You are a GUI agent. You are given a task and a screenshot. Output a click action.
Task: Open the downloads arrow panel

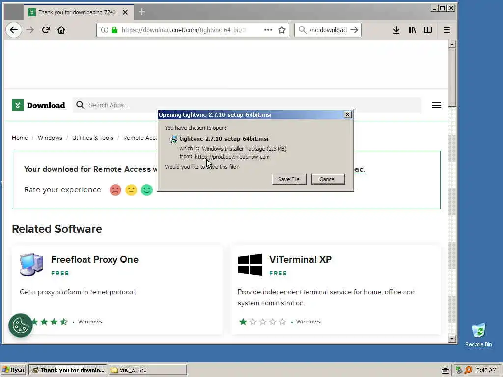[396, 30]
